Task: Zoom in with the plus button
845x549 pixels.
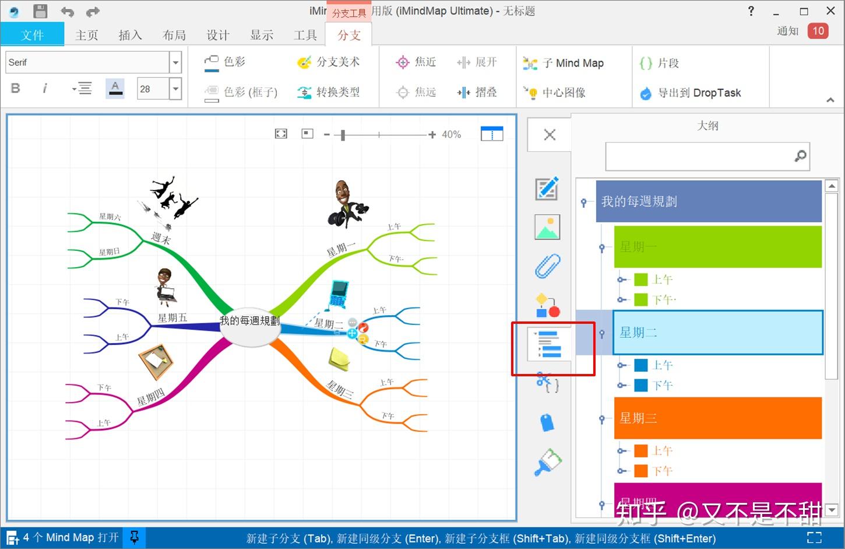Action: pyautogui.click(x=432, y=135)
